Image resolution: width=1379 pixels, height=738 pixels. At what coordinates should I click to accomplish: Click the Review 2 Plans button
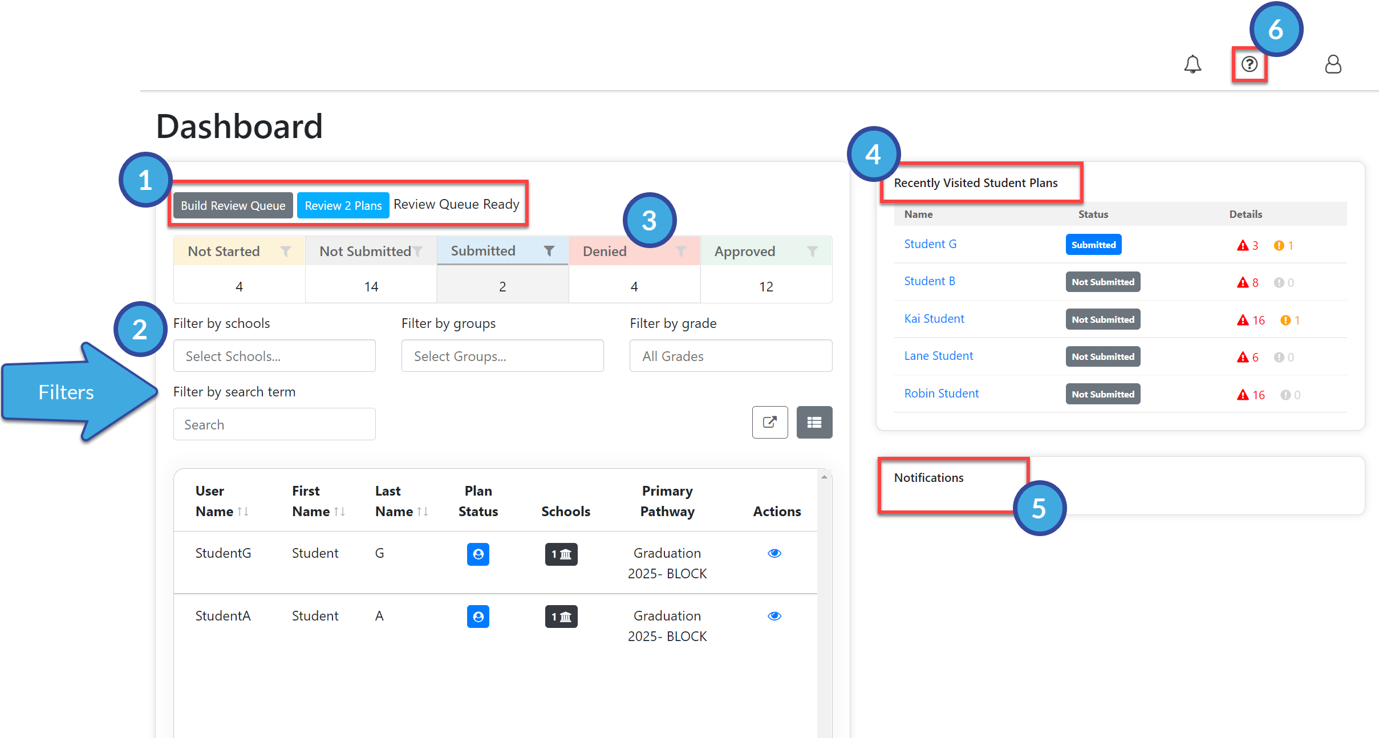[x=343, y=205]
